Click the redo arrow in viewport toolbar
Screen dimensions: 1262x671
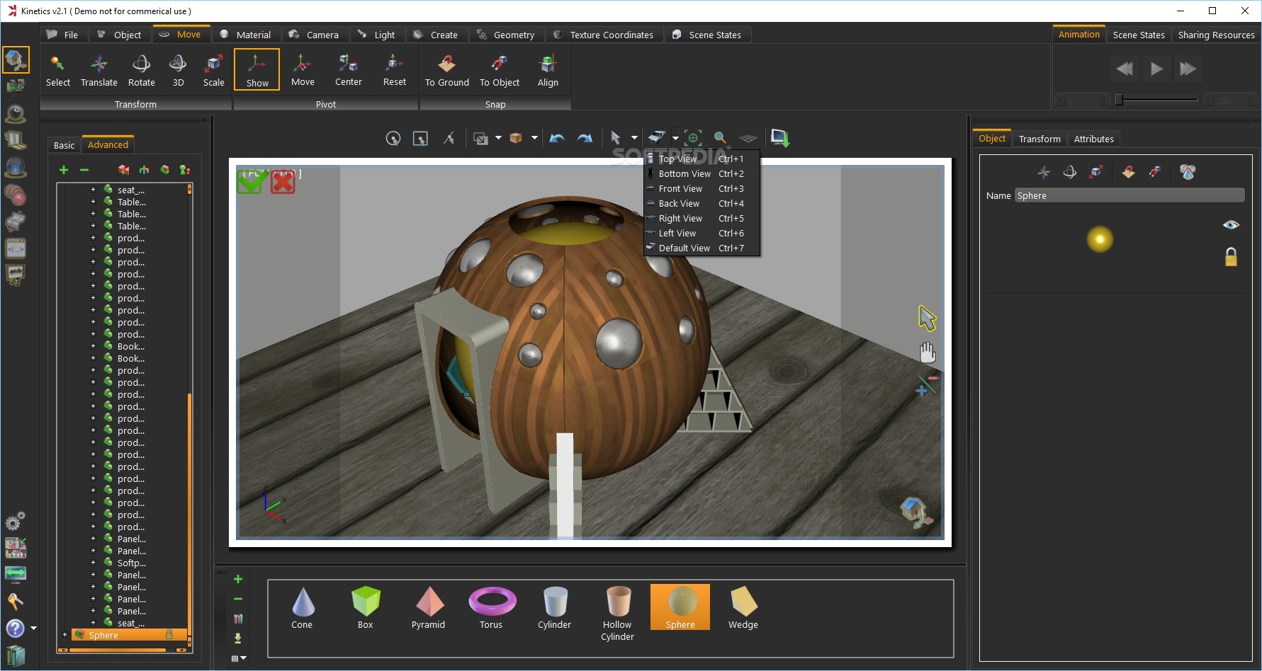tap(585, 138)
